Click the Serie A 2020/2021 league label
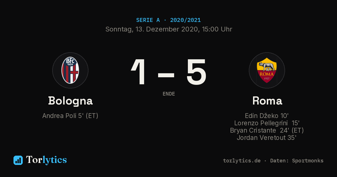The image size is (337, 177). click(168, 20)
